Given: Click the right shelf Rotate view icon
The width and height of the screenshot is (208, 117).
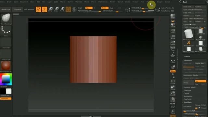Looking at the screenshot, I should click(173, 100).
